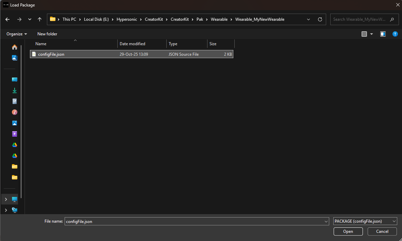The height and width of the screenshot is (241, 402).
Task: Expand the This PC tree node
Action: pyautogui.click(x=6, y=199)
